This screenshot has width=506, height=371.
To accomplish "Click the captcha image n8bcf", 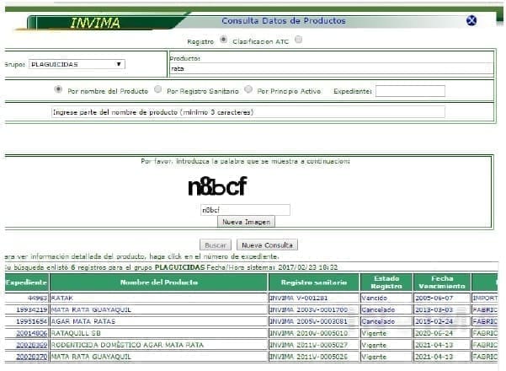I will [217, 186].
